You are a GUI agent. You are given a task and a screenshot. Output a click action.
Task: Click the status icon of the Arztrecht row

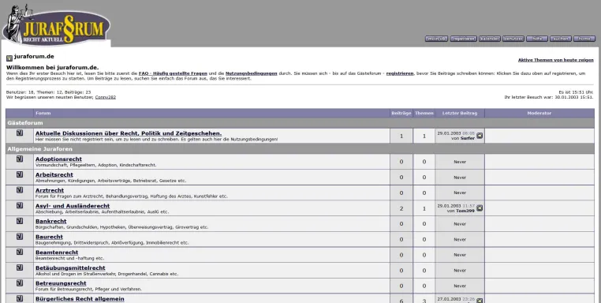20,190
